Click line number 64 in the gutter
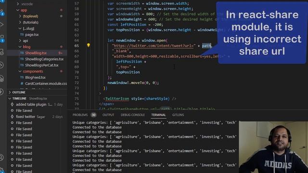The width and height of the screenshot is (308, 173). pos(77,40)
